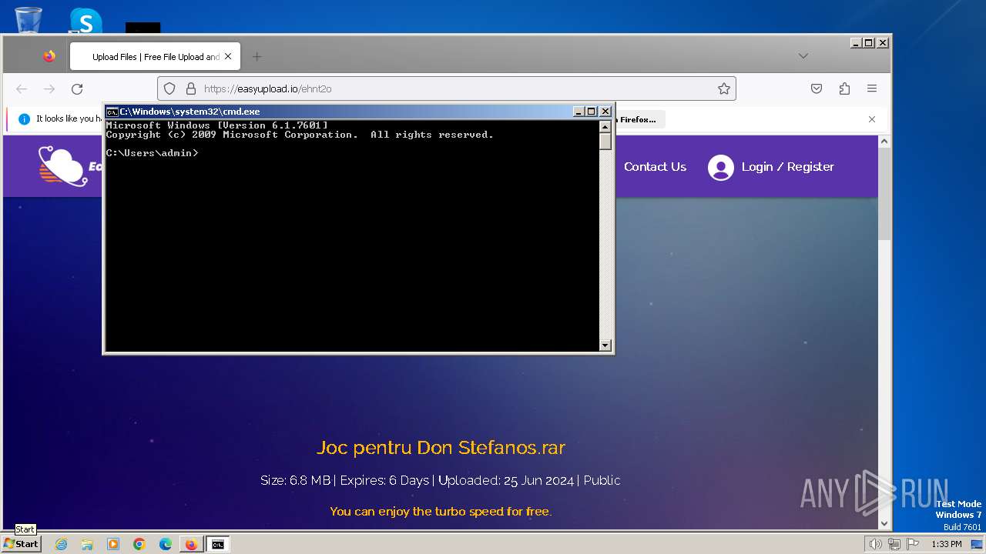Click the network tray icon
The width and height of the screenshot is (986, 554).
(x=894, y=544)
